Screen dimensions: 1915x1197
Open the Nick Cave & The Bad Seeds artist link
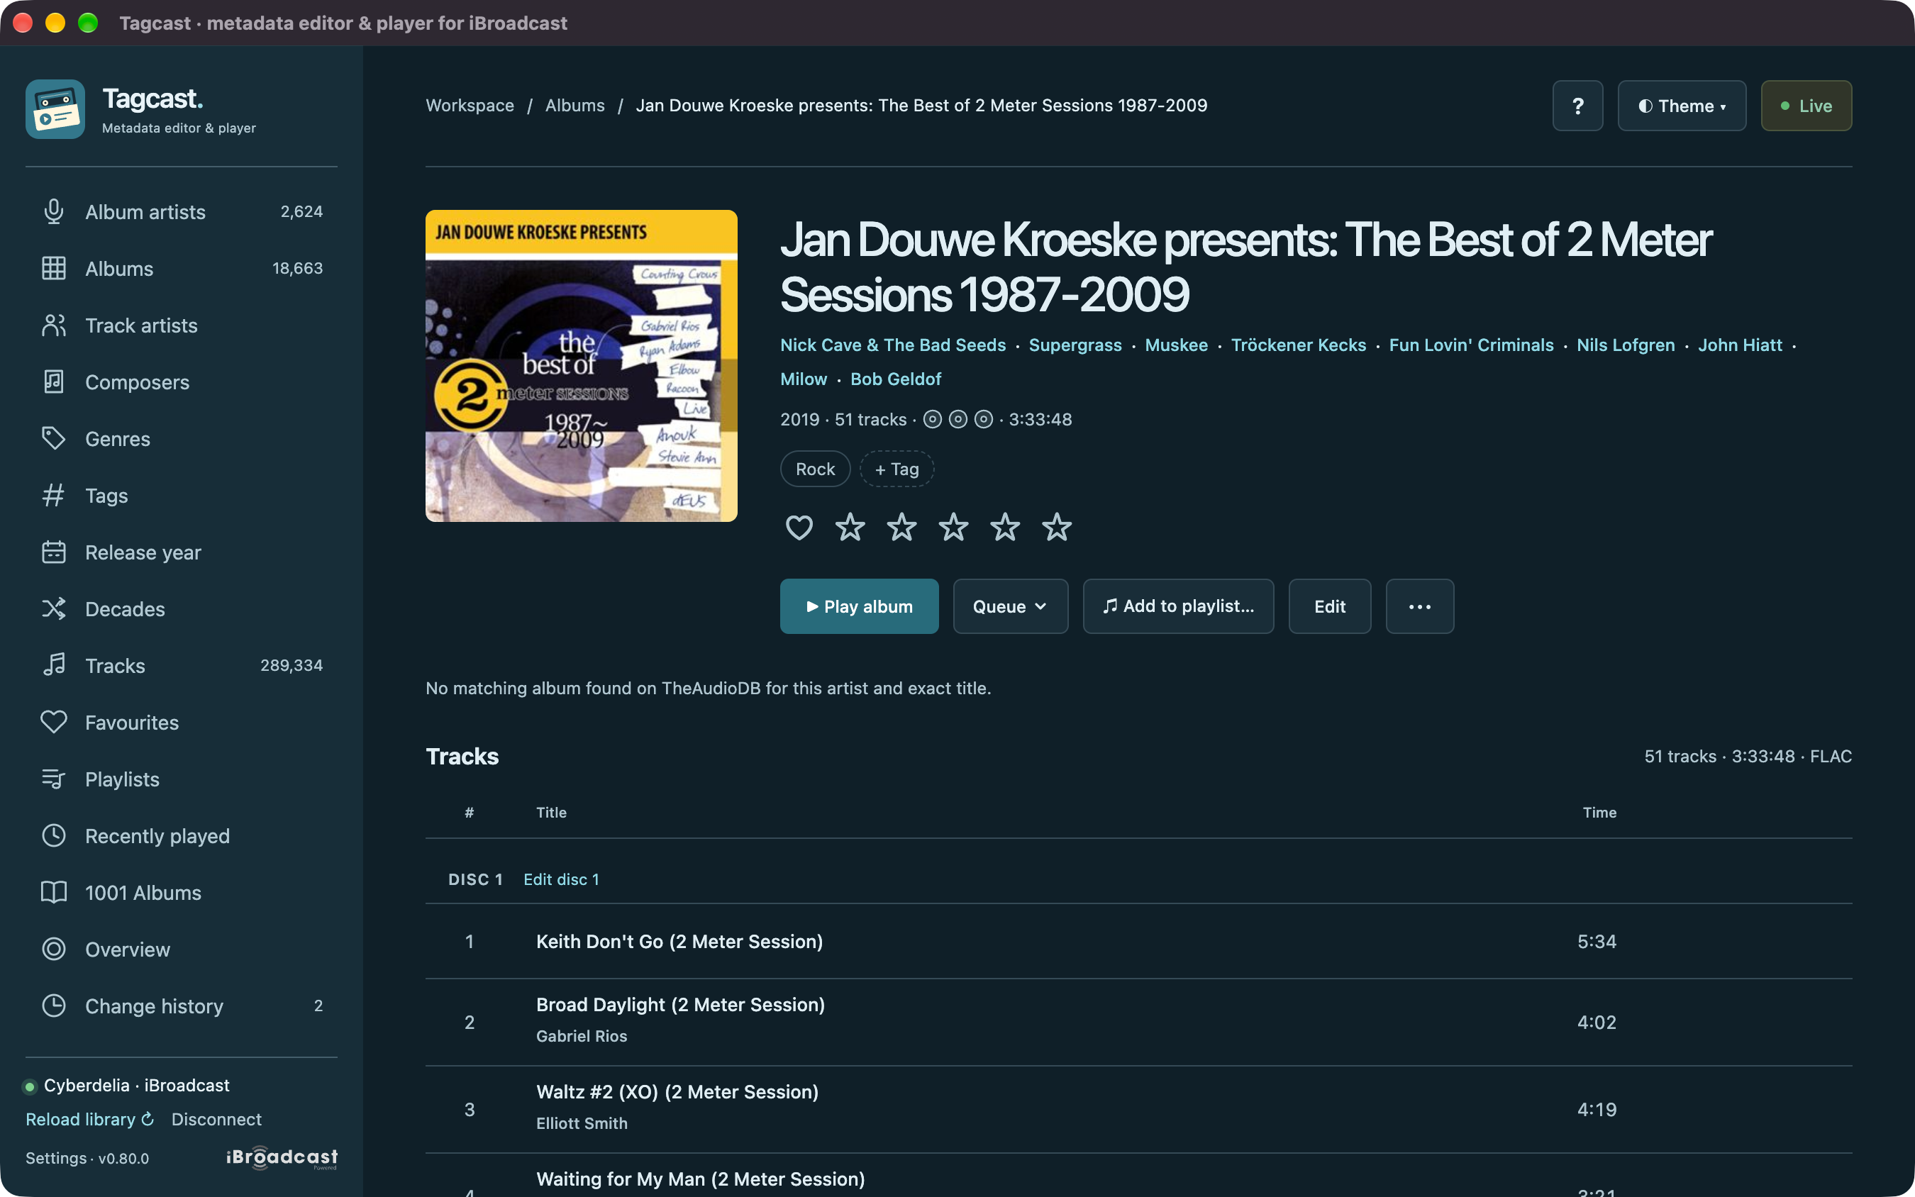892,345
